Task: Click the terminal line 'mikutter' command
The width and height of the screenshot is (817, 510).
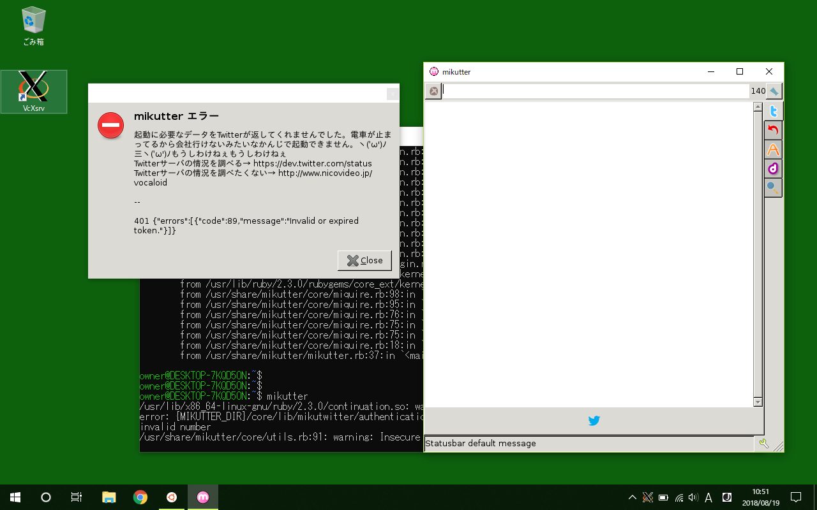Action: 287,397
